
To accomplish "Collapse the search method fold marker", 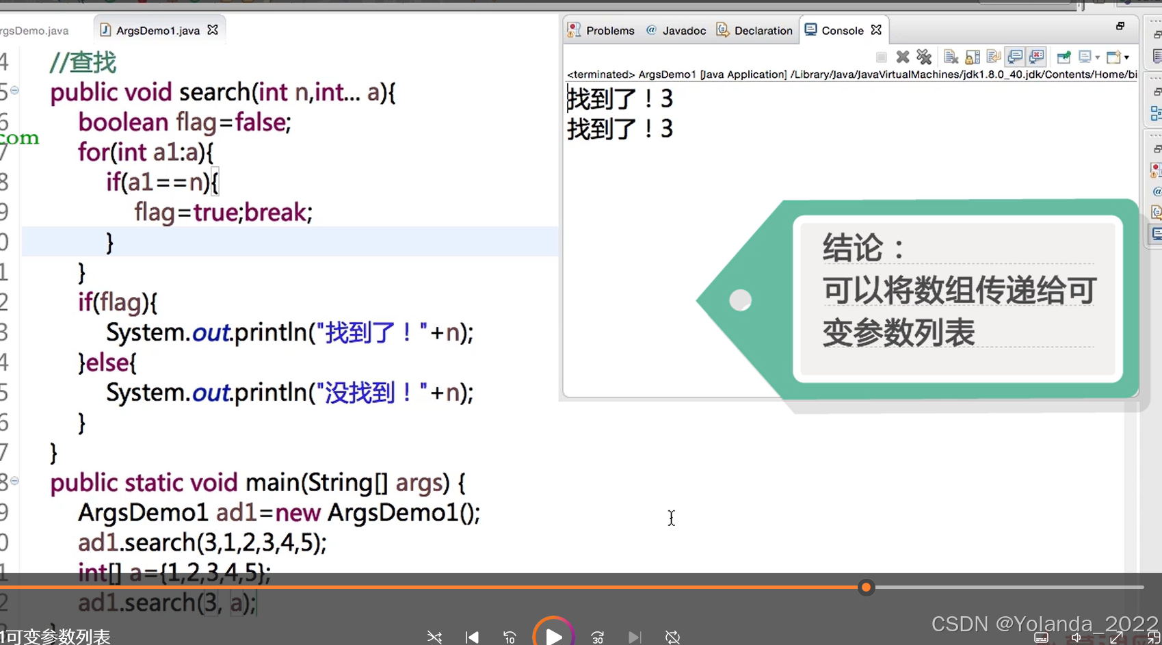I will pos(14,90).
